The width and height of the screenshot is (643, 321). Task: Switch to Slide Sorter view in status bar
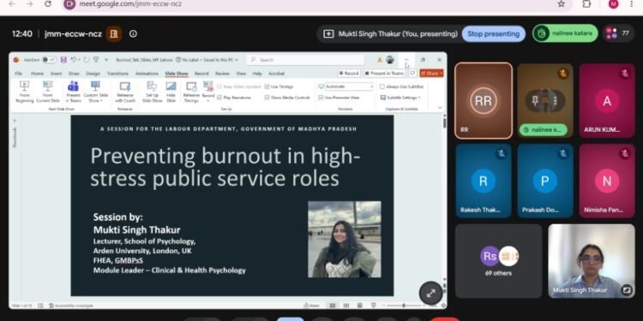pos(346,306)
